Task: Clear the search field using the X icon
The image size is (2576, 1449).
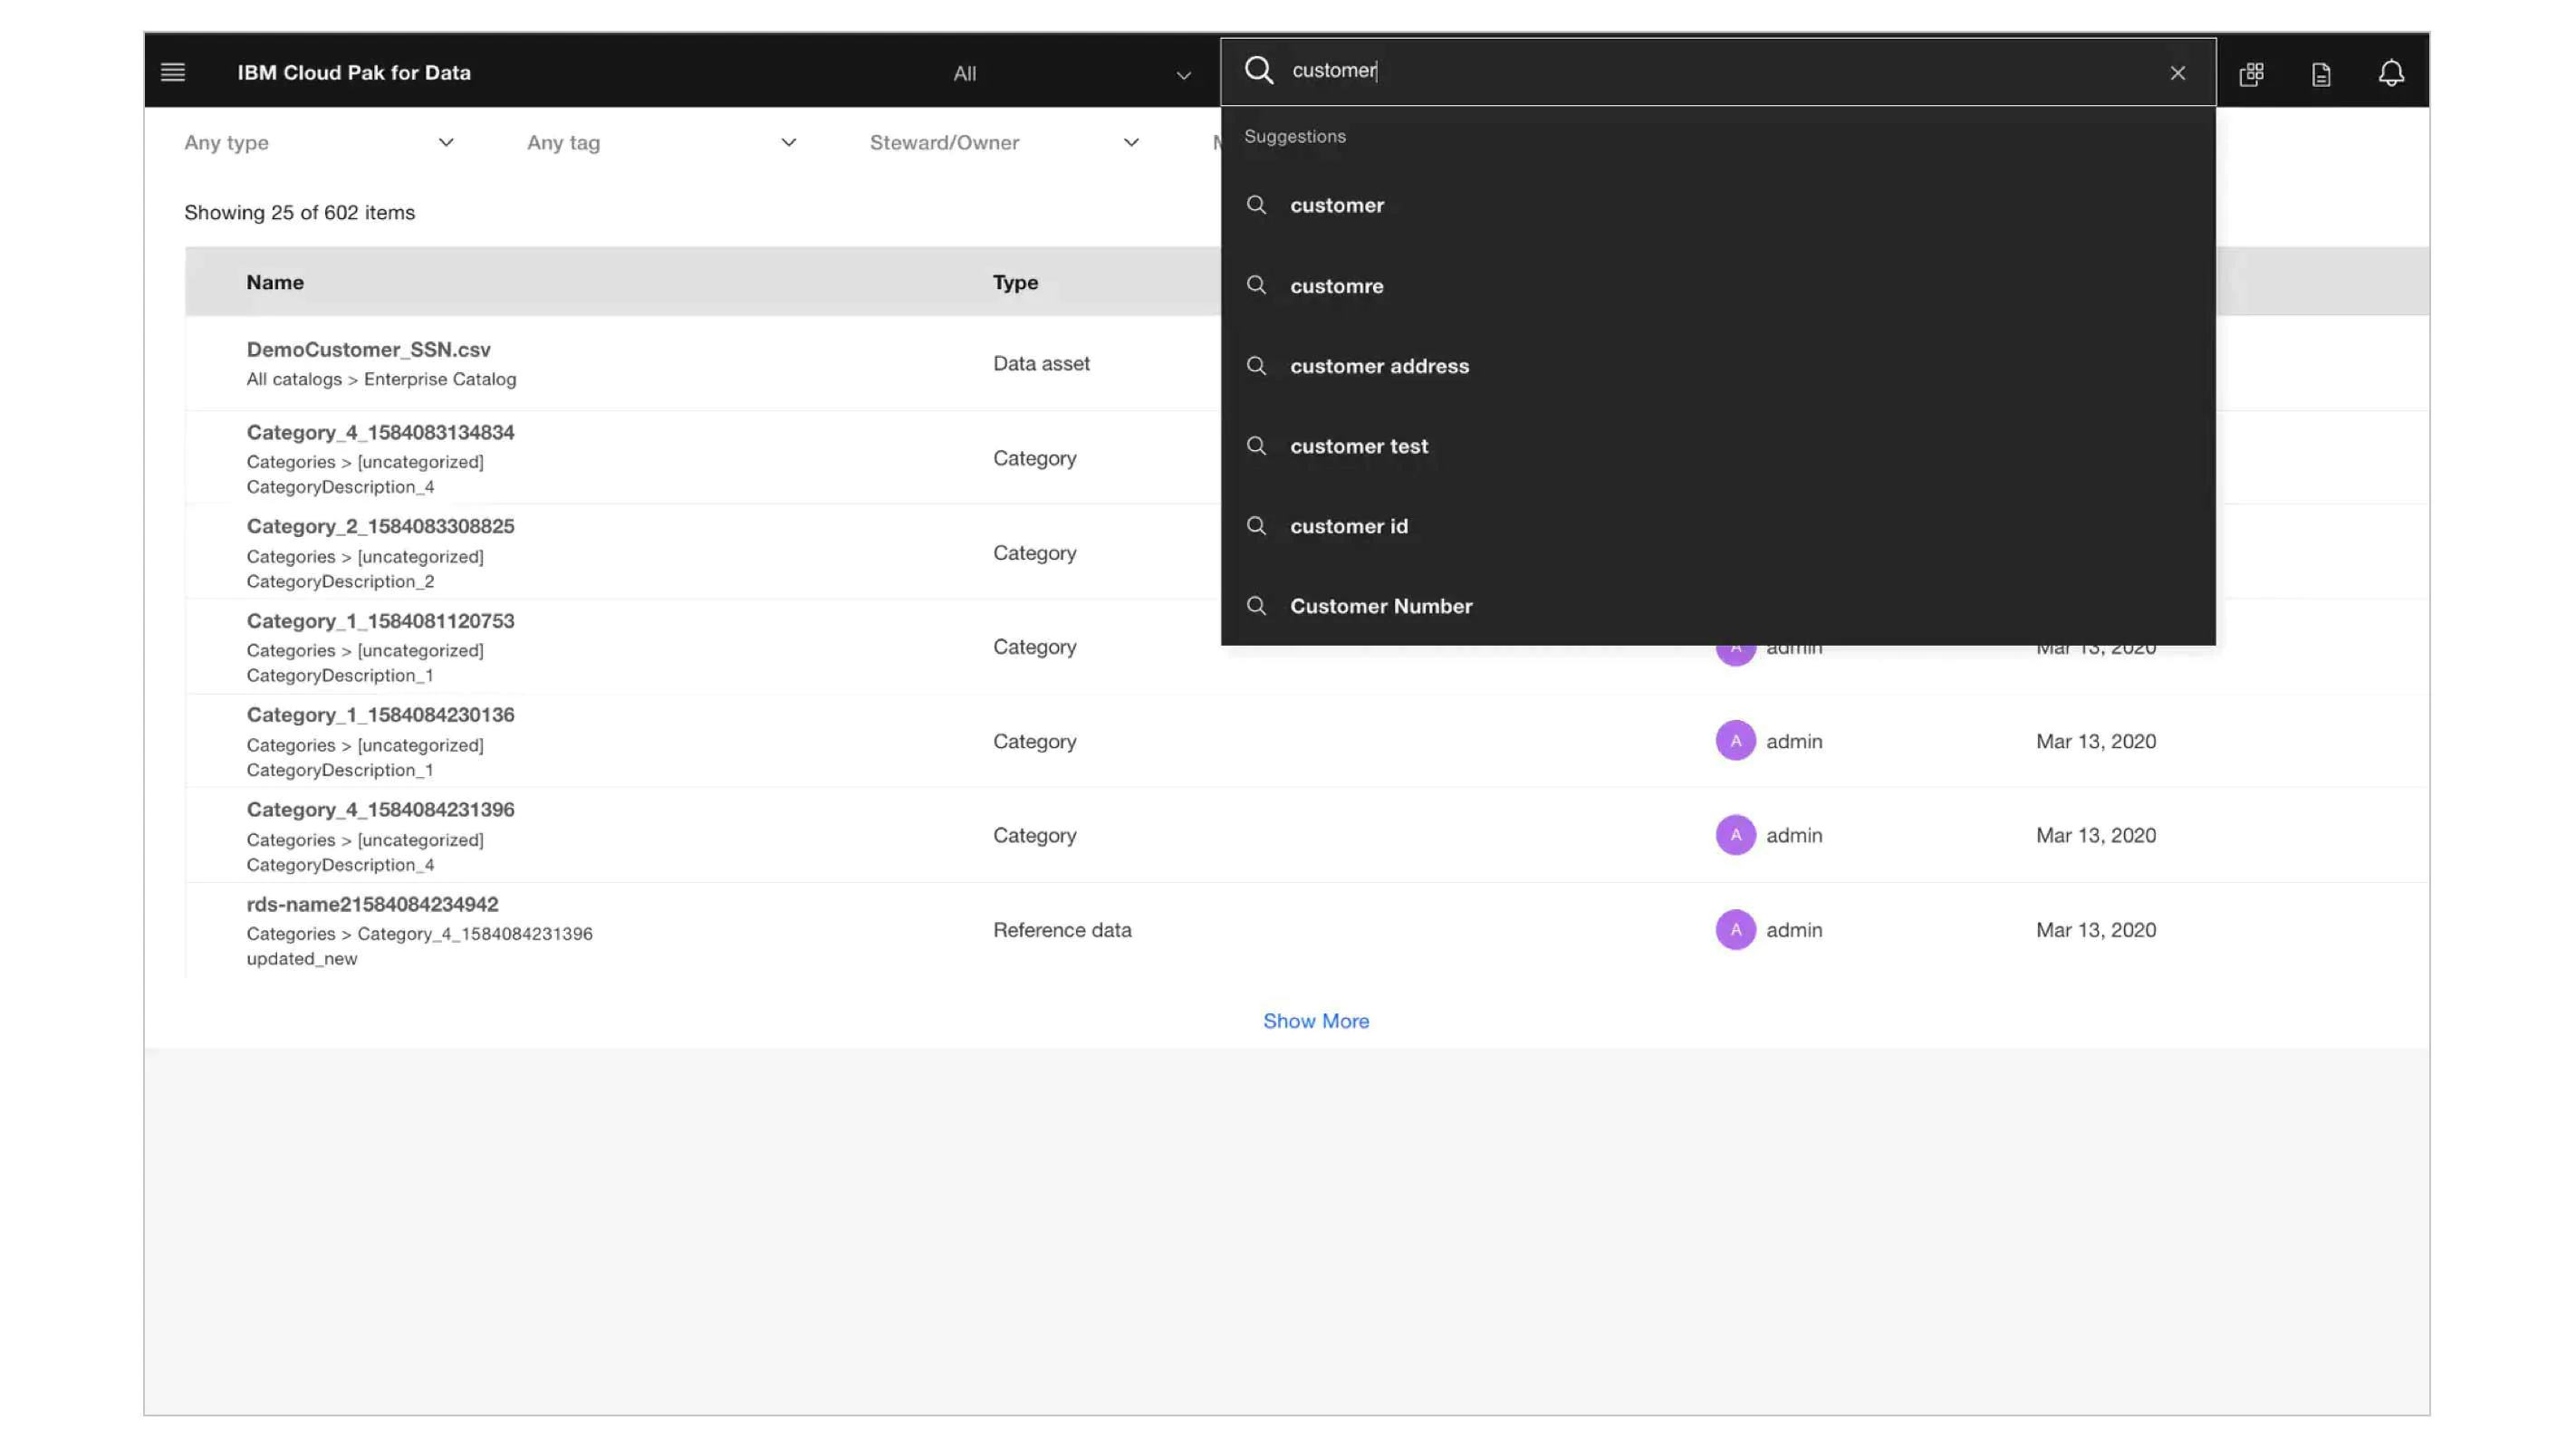Action: click(x=2177, y=72)
